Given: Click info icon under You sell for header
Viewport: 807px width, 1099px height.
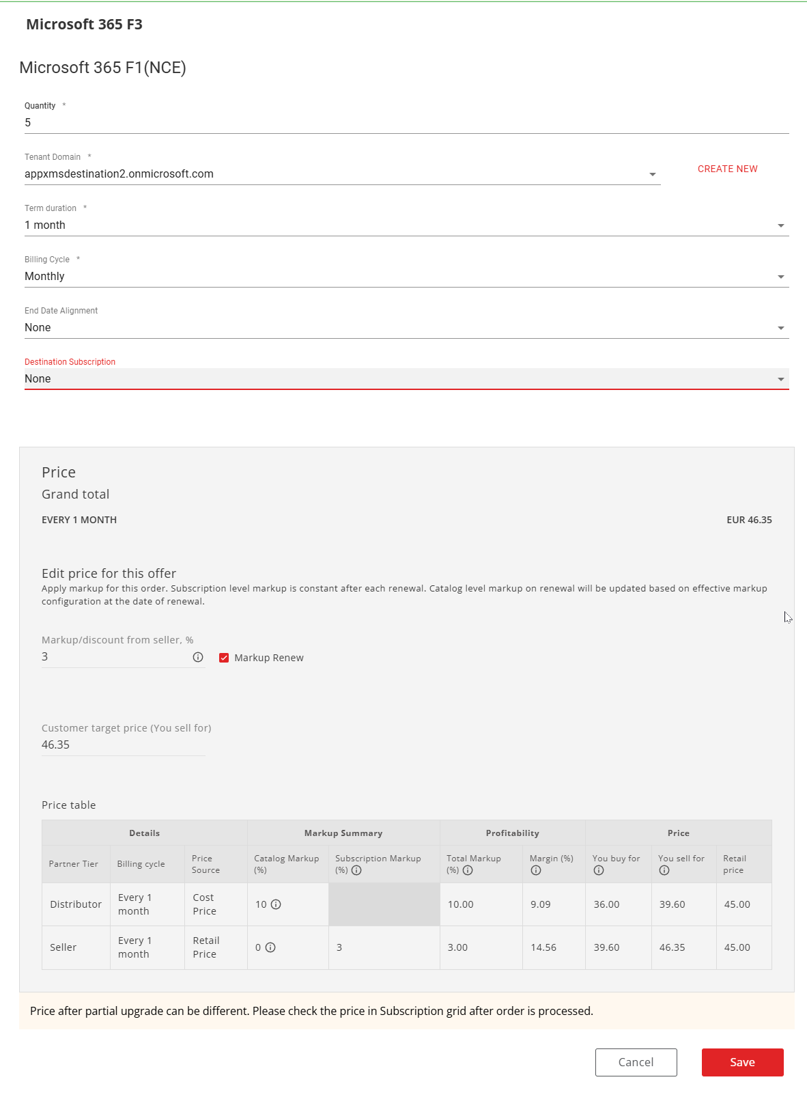Looking at the screenshot, I should 664,870.
